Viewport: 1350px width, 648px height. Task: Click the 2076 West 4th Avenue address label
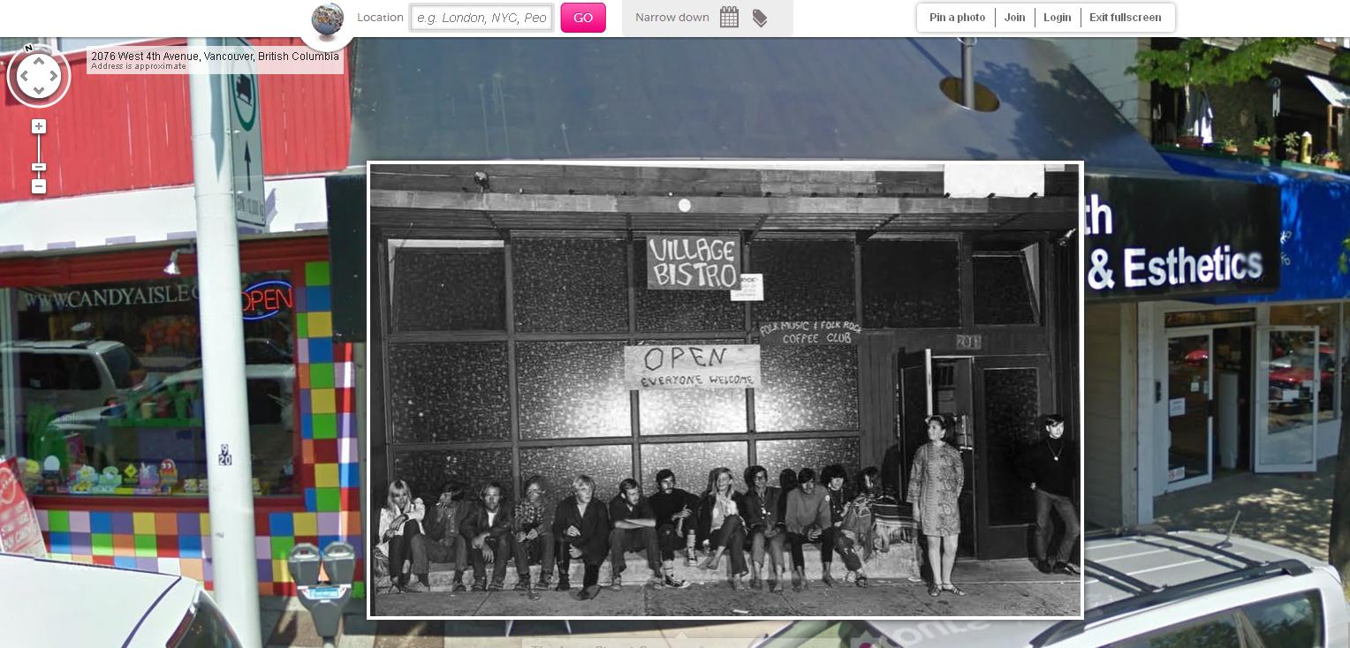215,57
